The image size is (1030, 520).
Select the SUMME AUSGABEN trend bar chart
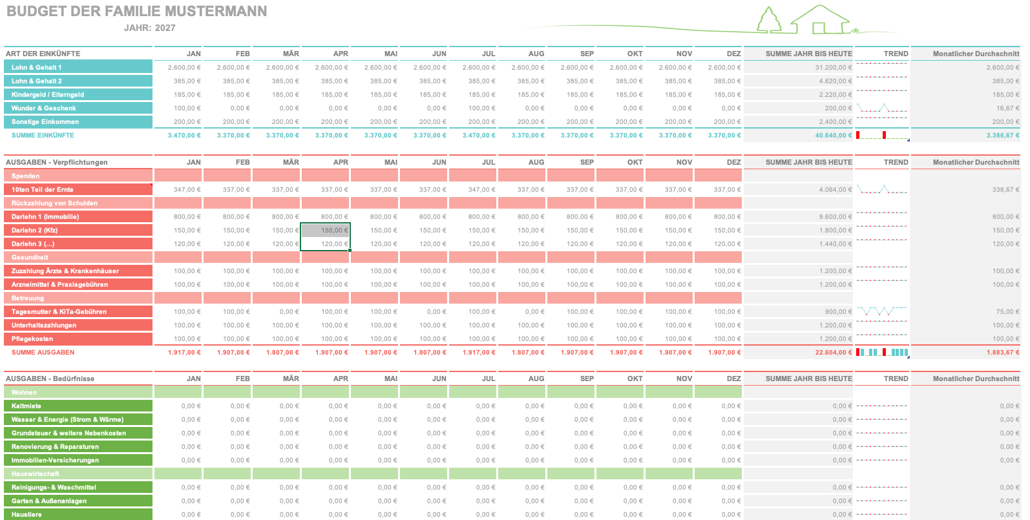(882, 352)
